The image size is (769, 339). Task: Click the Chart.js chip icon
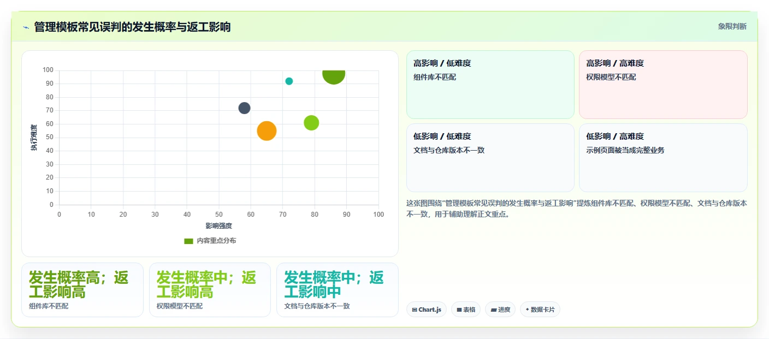pyautogui.click(x=415, y=310)
